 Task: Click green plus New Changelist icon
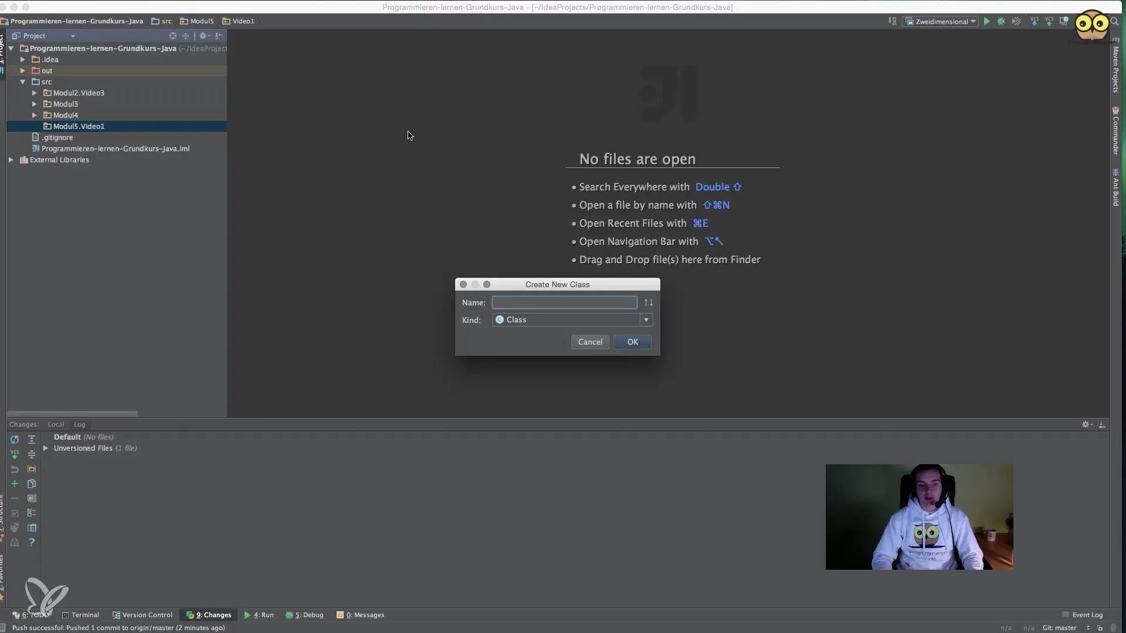pyautogui.click(x=15, y=484)
